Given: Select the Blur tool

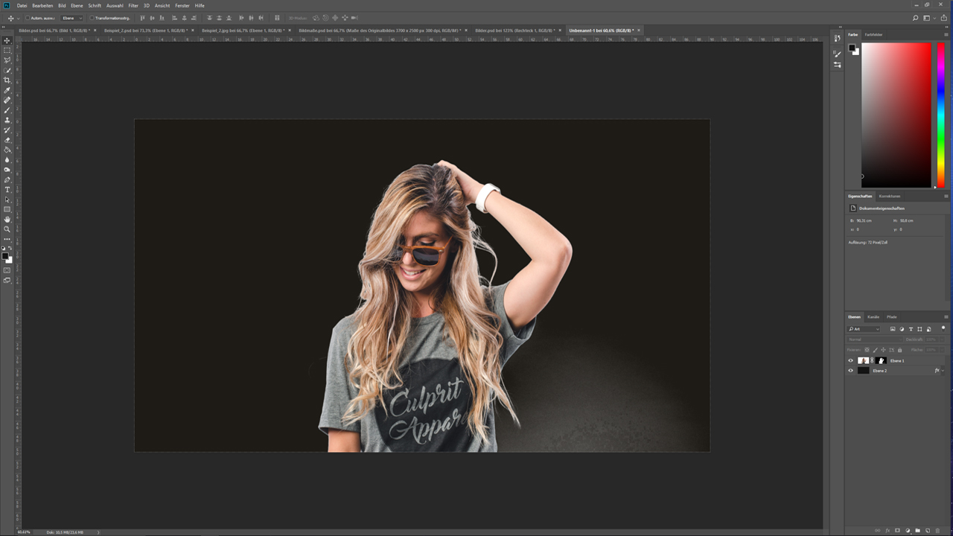Looking at the screenshot, I should (x=7, y=159).
